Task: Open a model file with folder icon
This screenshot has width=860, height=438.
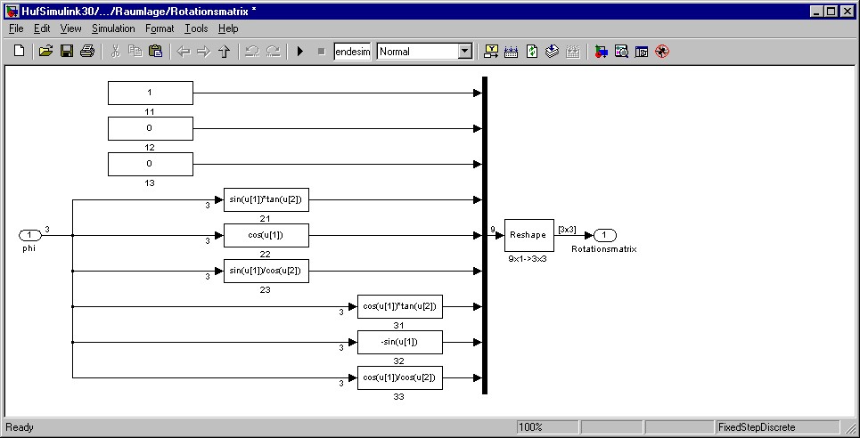Action: pos(45,52)
